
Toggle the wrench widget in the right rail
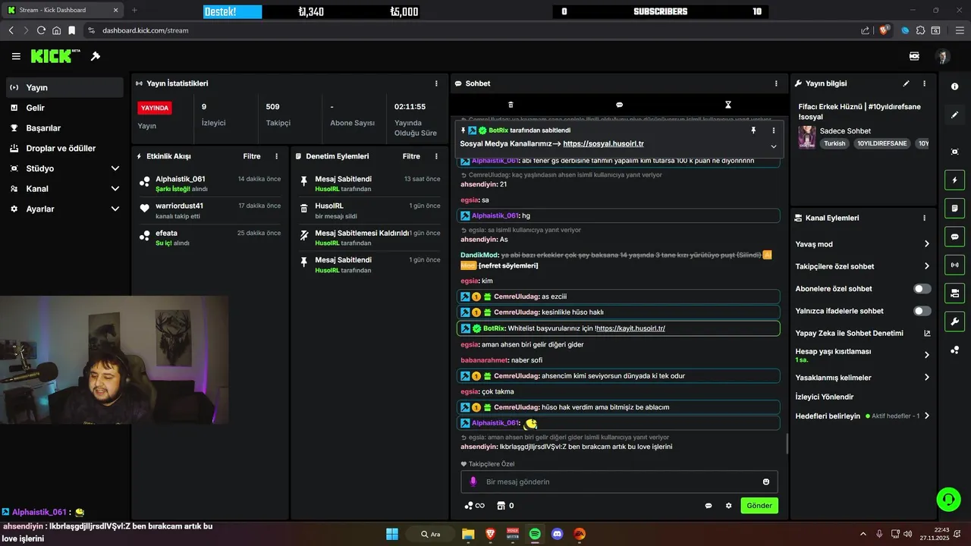click(954, 321)
